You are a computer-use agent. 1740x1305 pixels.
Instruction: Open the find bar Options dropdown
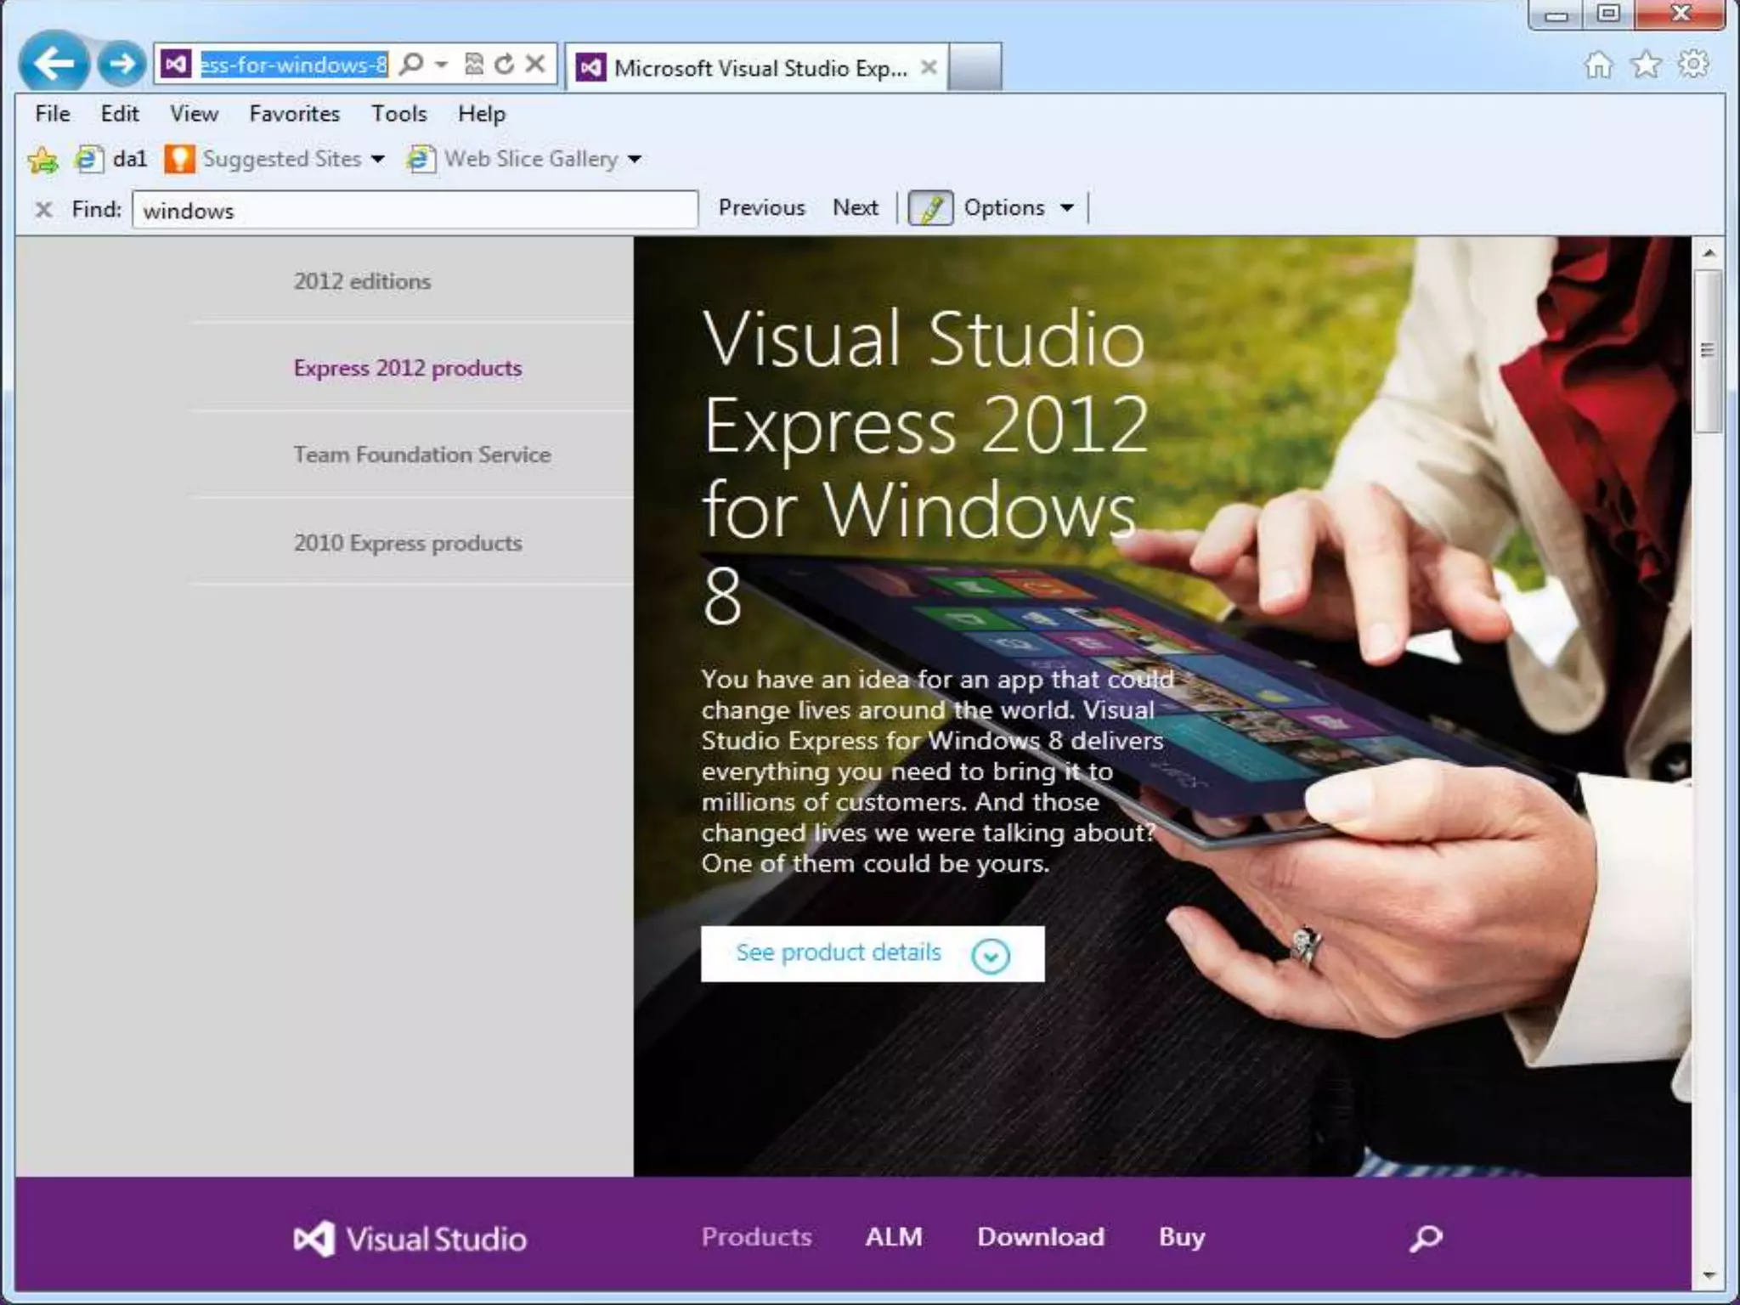point(1018,208)
